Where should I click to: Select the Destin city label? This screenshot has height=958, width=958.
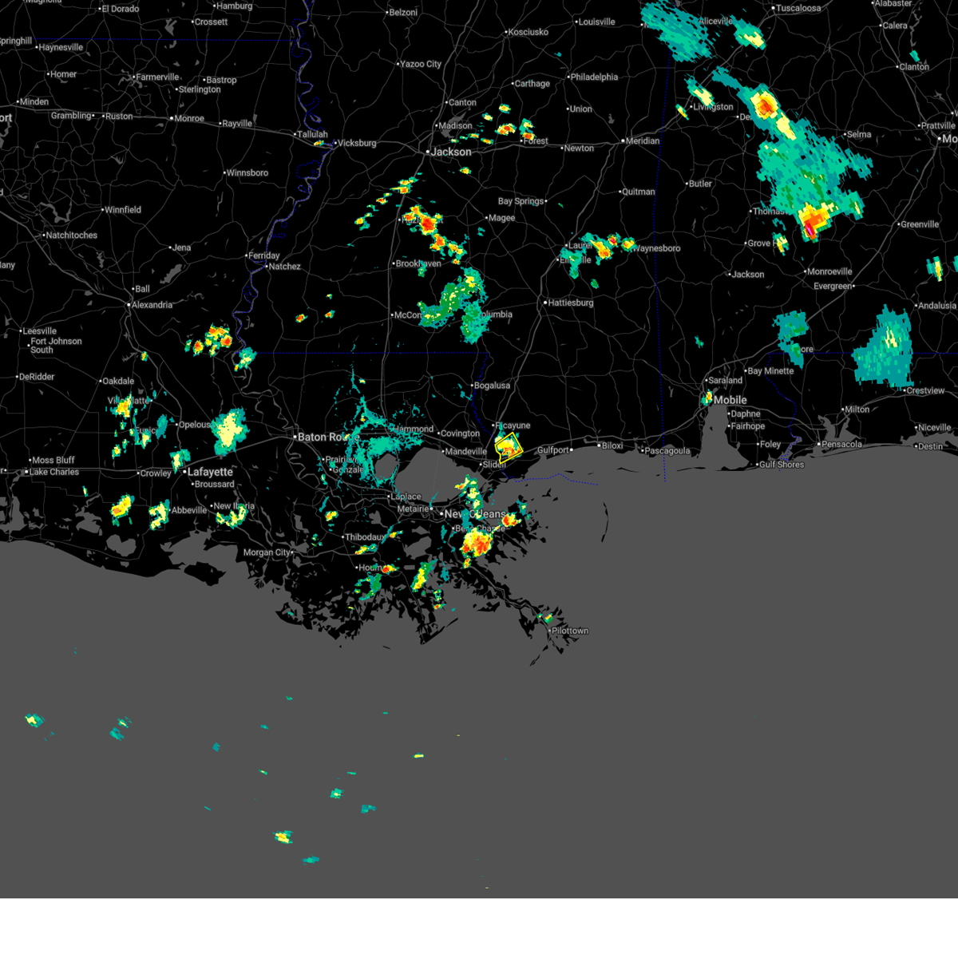[930, 446]
